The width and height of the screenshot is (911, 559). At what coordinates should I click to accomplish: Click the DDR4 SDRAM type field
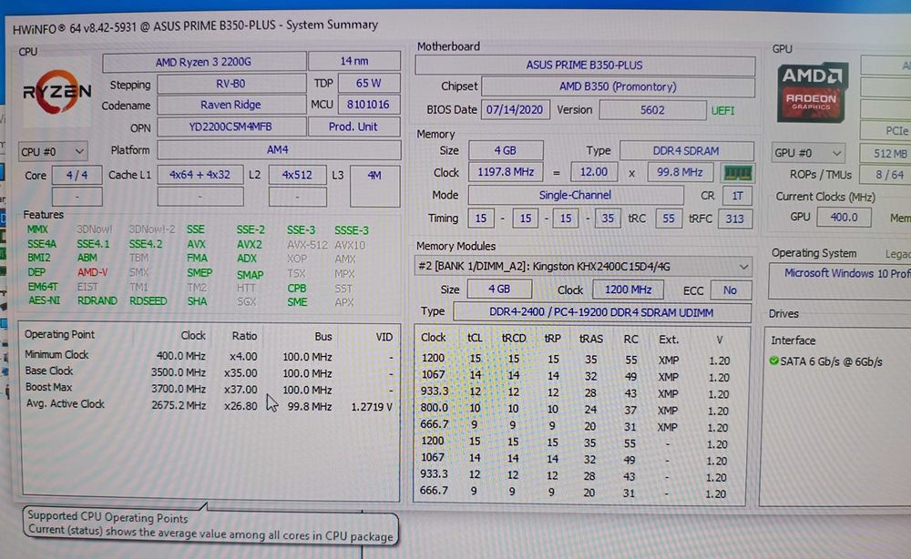coord(686,151)
